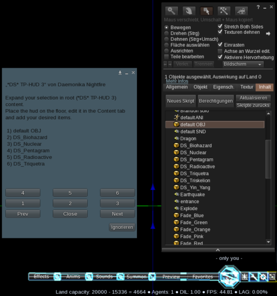Open the Bildschirm dropdown
The image size is (277, 296).
pyautogui.click(x=243, y=64)
